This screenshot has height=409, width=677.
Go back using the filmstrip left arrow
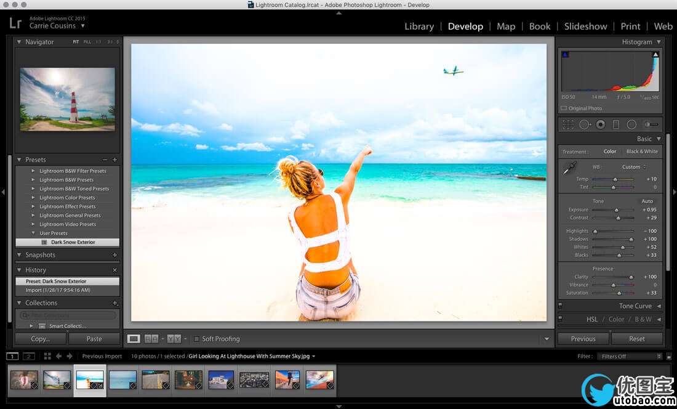58,356
